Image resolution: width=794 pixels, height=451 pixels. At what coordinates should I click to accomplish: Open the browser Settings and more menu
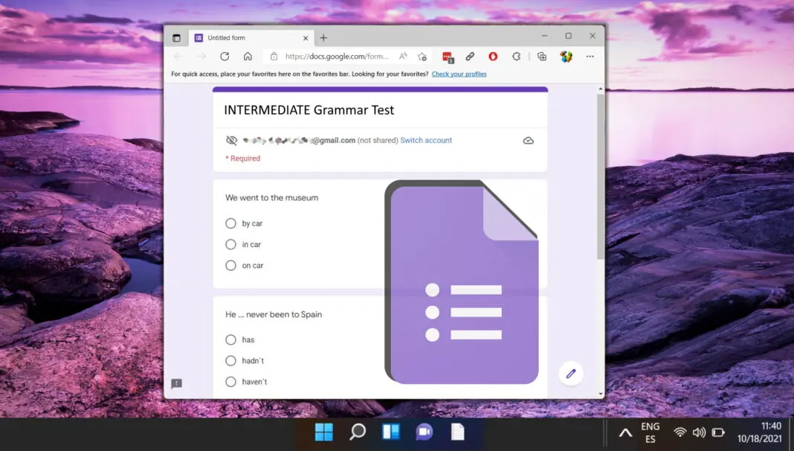pyautogui.click(x=590, y=57)
